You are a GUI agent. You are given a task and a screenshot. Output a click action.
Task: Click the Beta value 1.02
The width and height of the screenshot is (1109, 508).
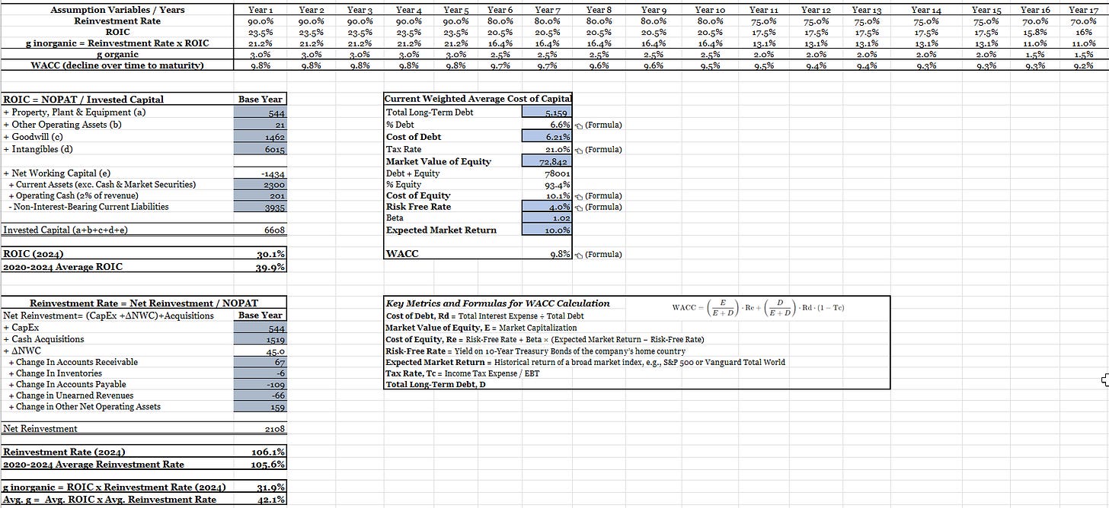[x=547, y=218]
